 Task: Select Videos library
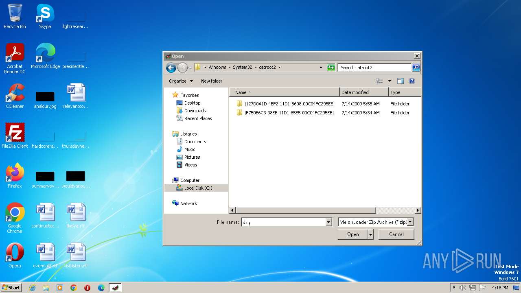[190, 165]
